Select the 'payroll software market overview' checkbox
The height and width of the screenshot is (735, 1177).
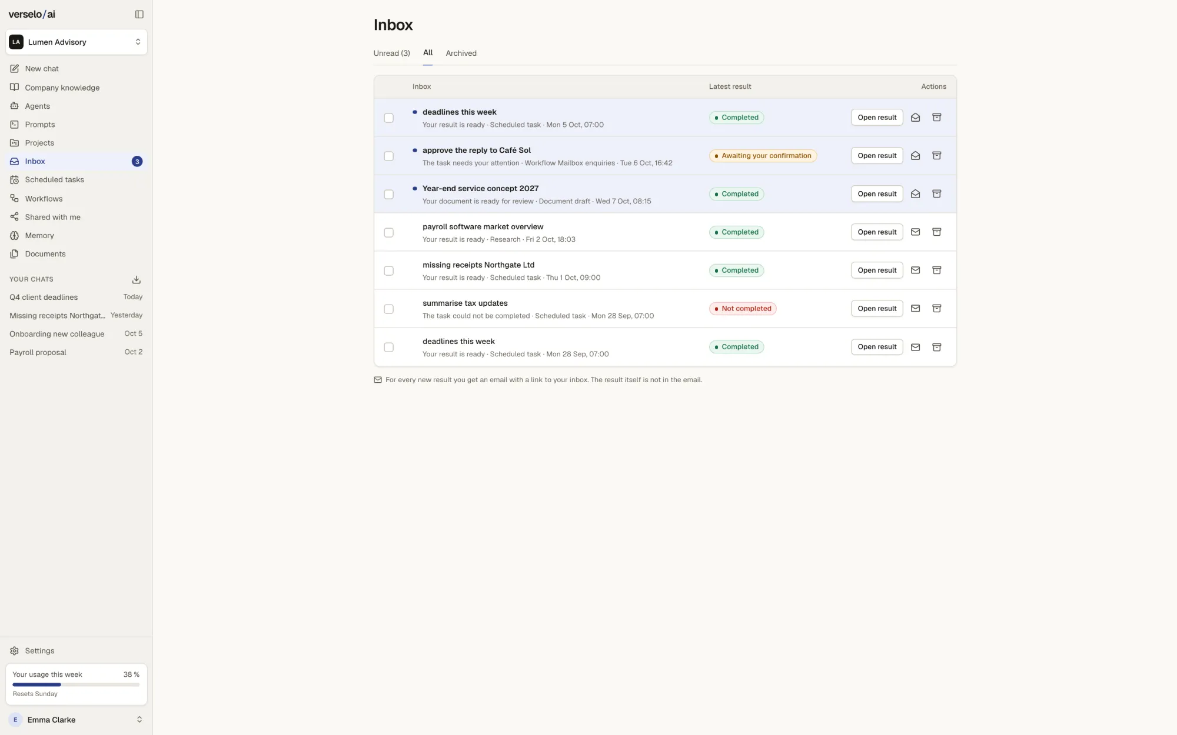click(388, 233)
